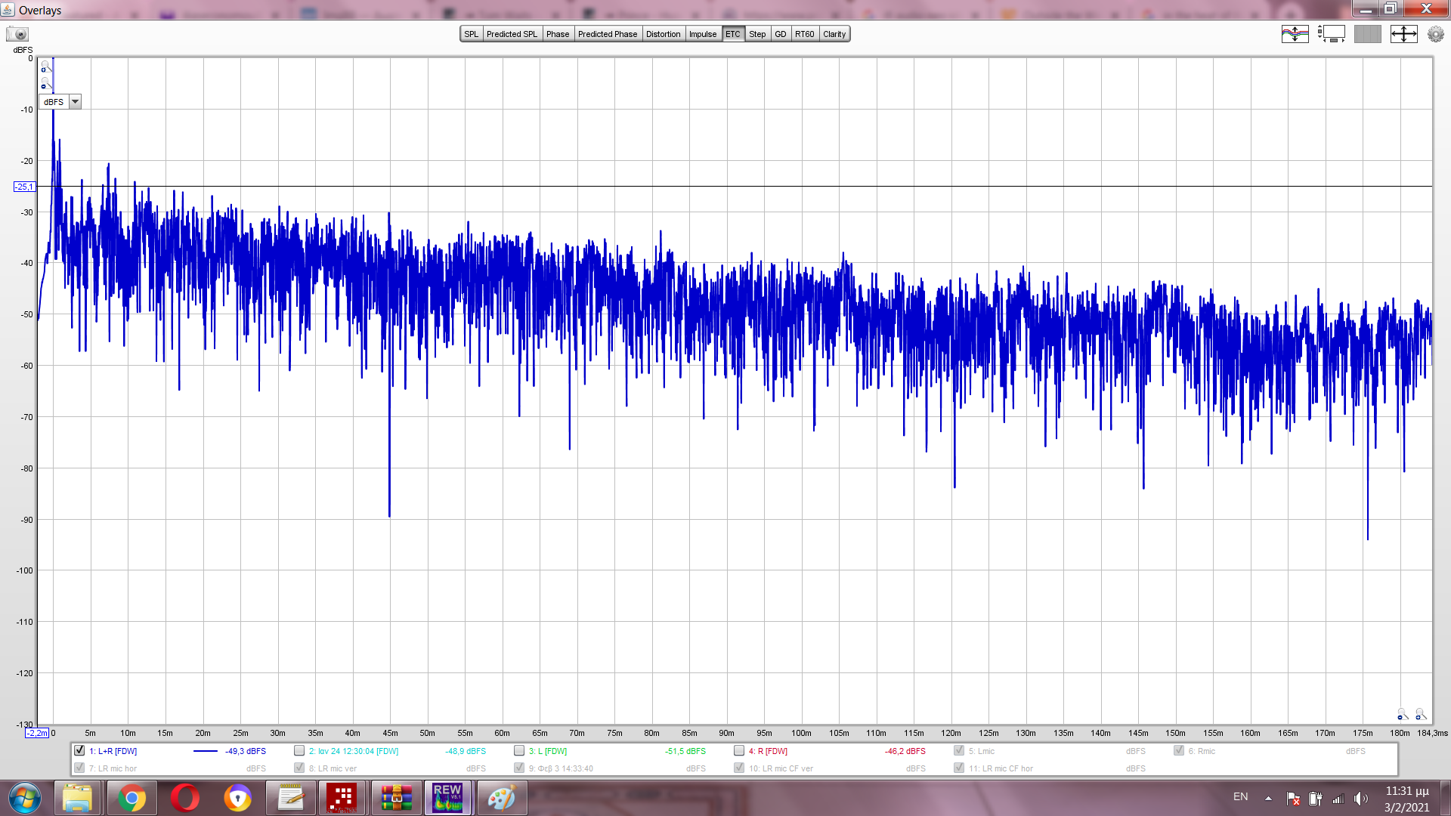Show hidden system tray icons arrow
This screenshot has height=816, width=1451.
1268,798
